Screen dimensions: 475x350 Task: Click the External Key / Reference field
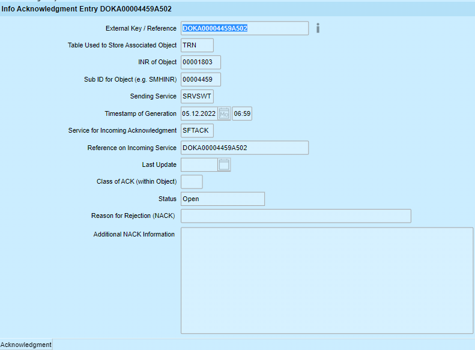244,28
